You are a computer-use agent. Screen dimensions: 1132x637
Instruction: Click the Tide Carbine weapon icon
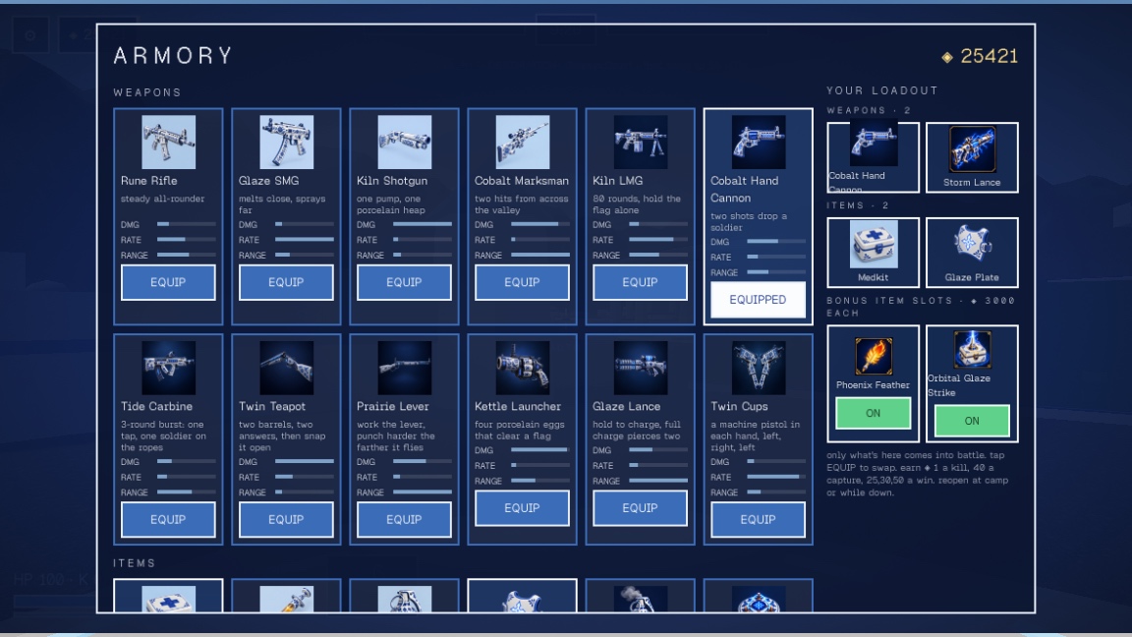point(168,368)
